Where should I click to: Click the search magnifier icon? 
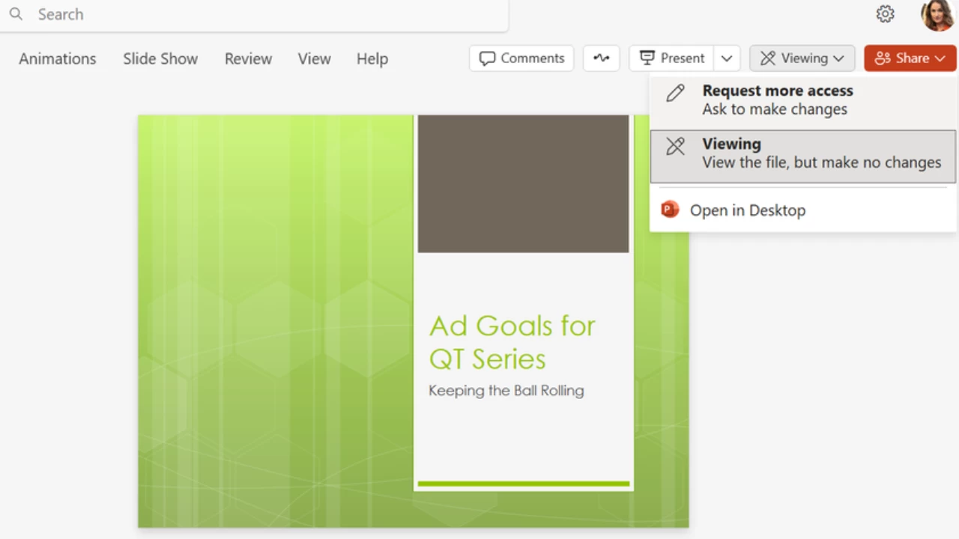(16, 14)
